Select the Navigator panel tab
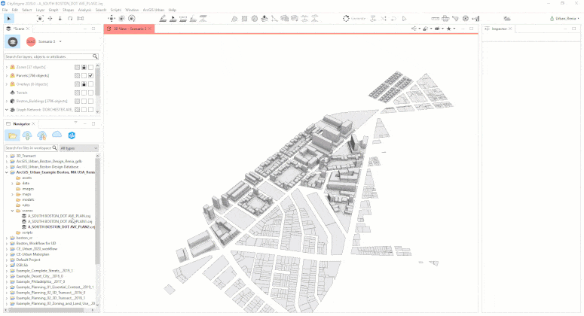The height and width of the screenshot is (316, 584). click(x=21, y=124)
